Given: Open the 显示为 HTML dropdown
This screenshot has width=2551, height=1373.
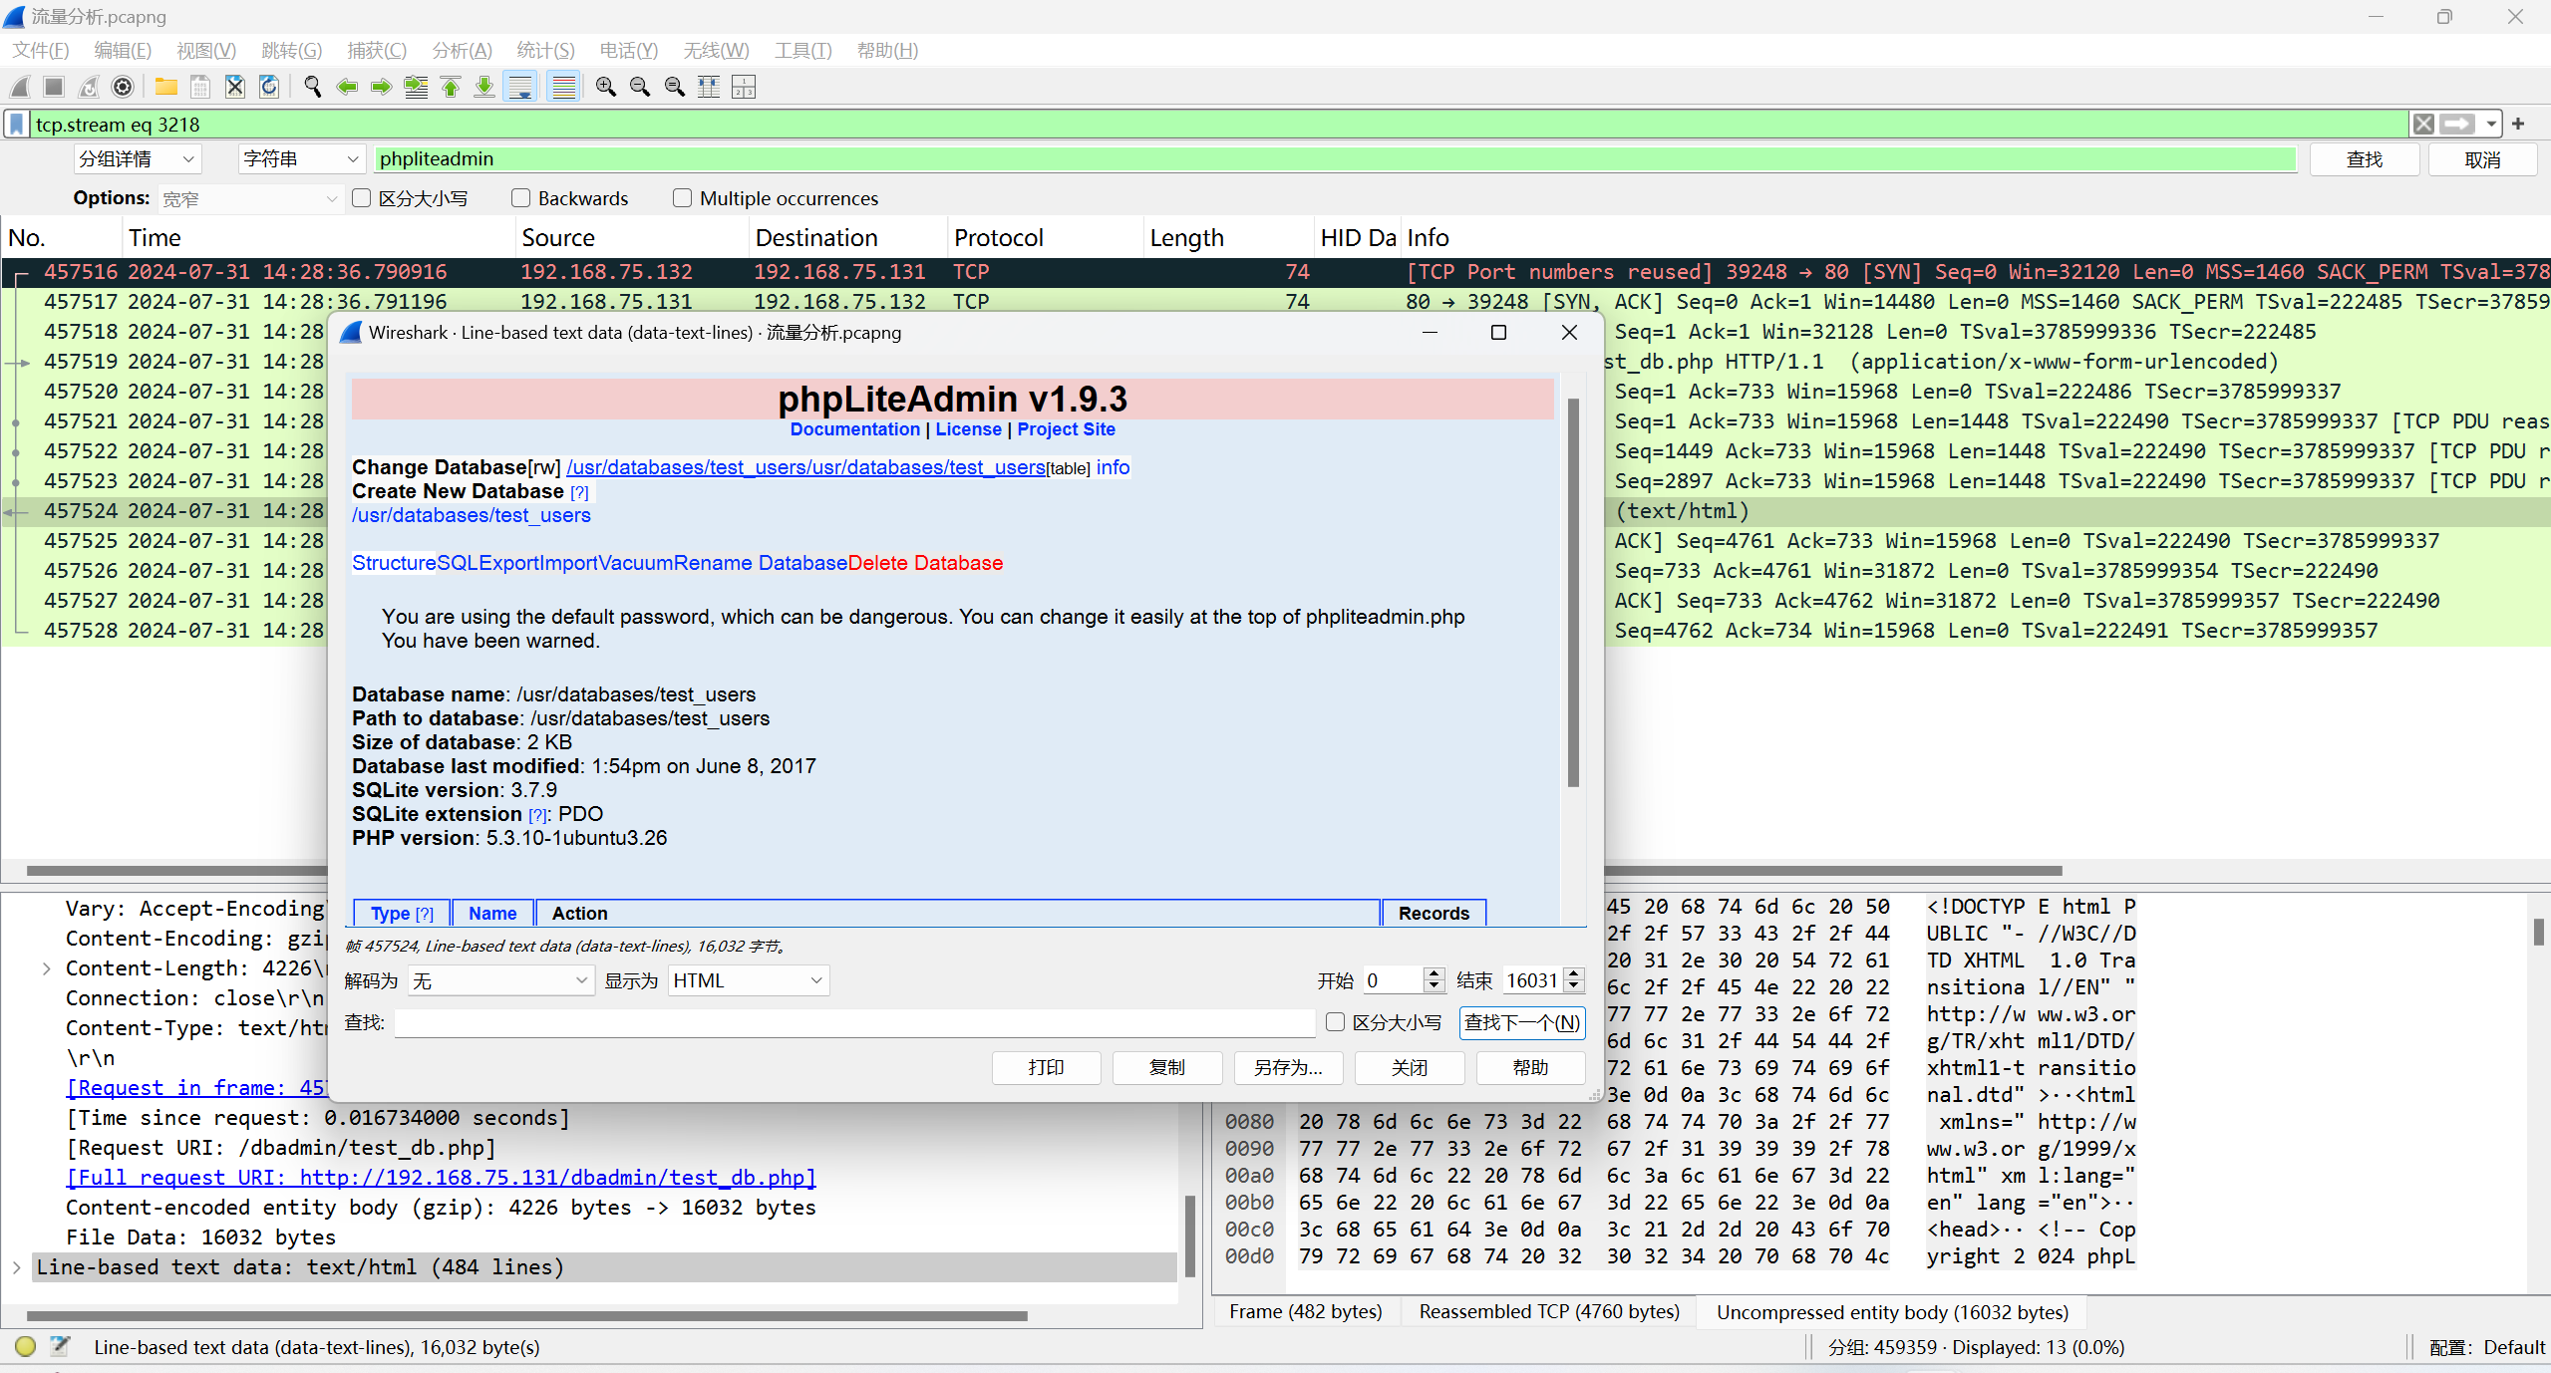Looking at the screenshot, I should [748, 980].
